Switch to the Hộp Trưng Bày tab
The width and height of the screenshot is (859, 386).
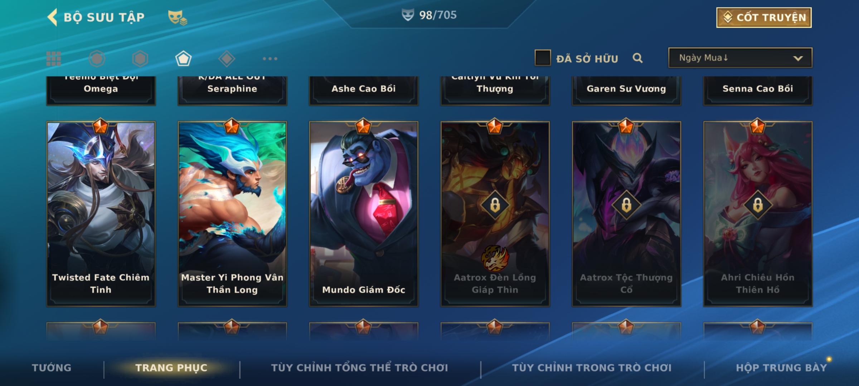coord(781,368)
